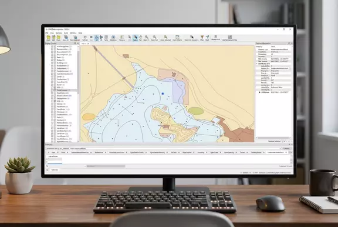Close the Display Control panel
This screenshot has width=338, height=227.
(78, 44)
